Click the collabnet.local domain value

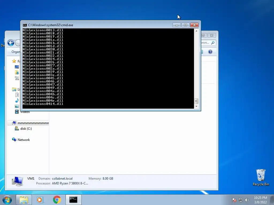pyautogui.click(x=62, y=179)
